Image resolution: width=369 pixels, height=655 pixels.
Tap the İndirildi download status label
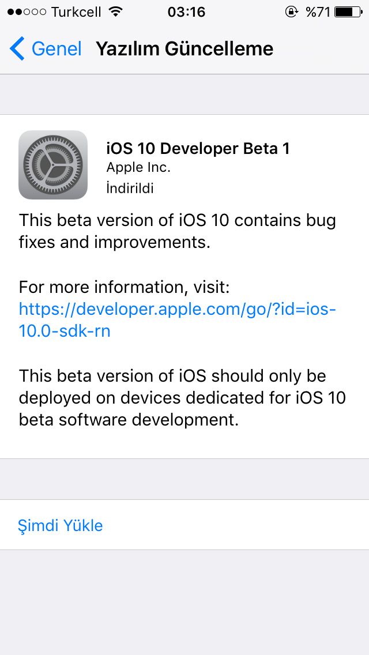pos(130,189)
